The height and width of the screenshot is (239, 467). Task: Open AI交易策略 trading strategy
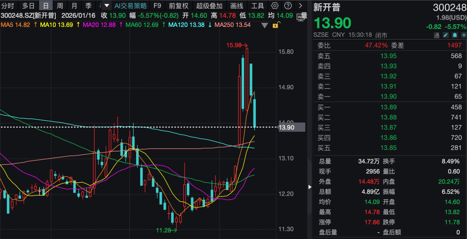pyautogui.click(x=130, y=6)
